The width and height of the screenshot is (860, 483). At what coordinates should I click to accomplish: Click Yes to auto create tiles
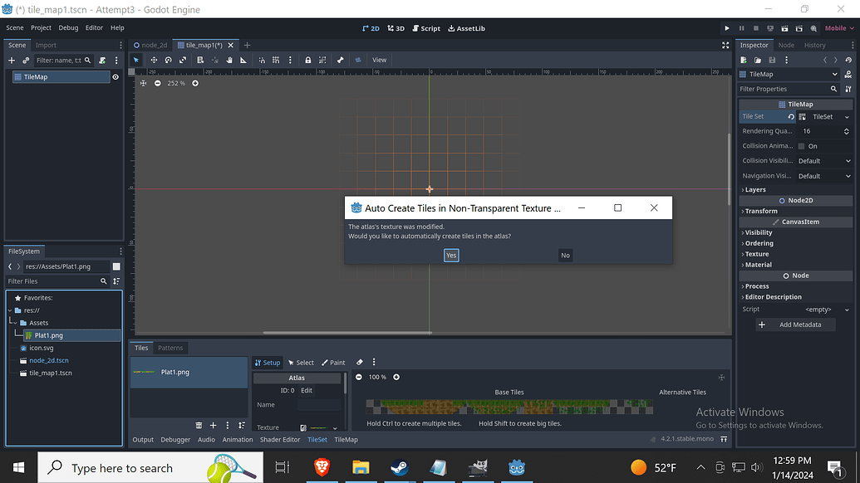[450, 255]
